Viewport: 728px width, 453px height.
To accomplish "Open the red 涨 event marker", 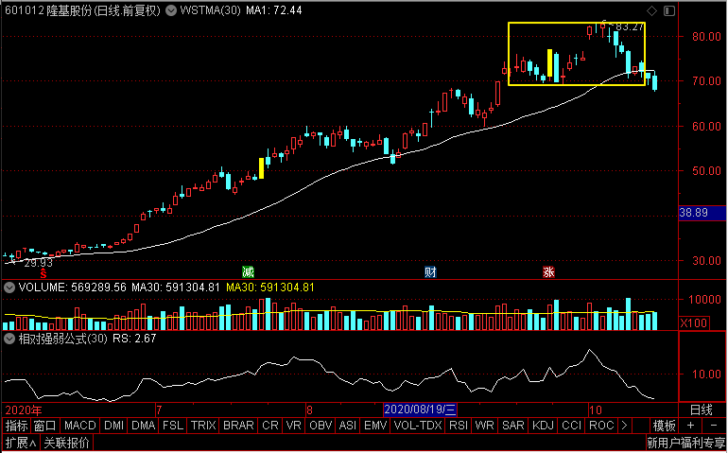I will pos(548,271).
